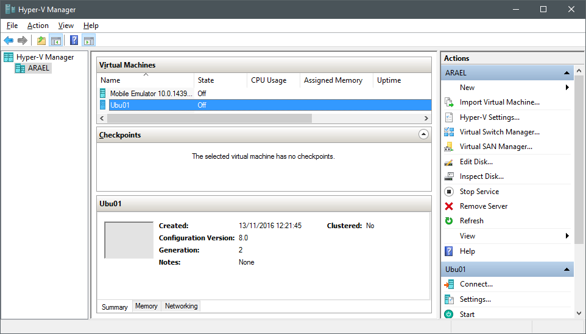Switch to the Summary tab
This screenshot has height=334, width=586.
115,307
